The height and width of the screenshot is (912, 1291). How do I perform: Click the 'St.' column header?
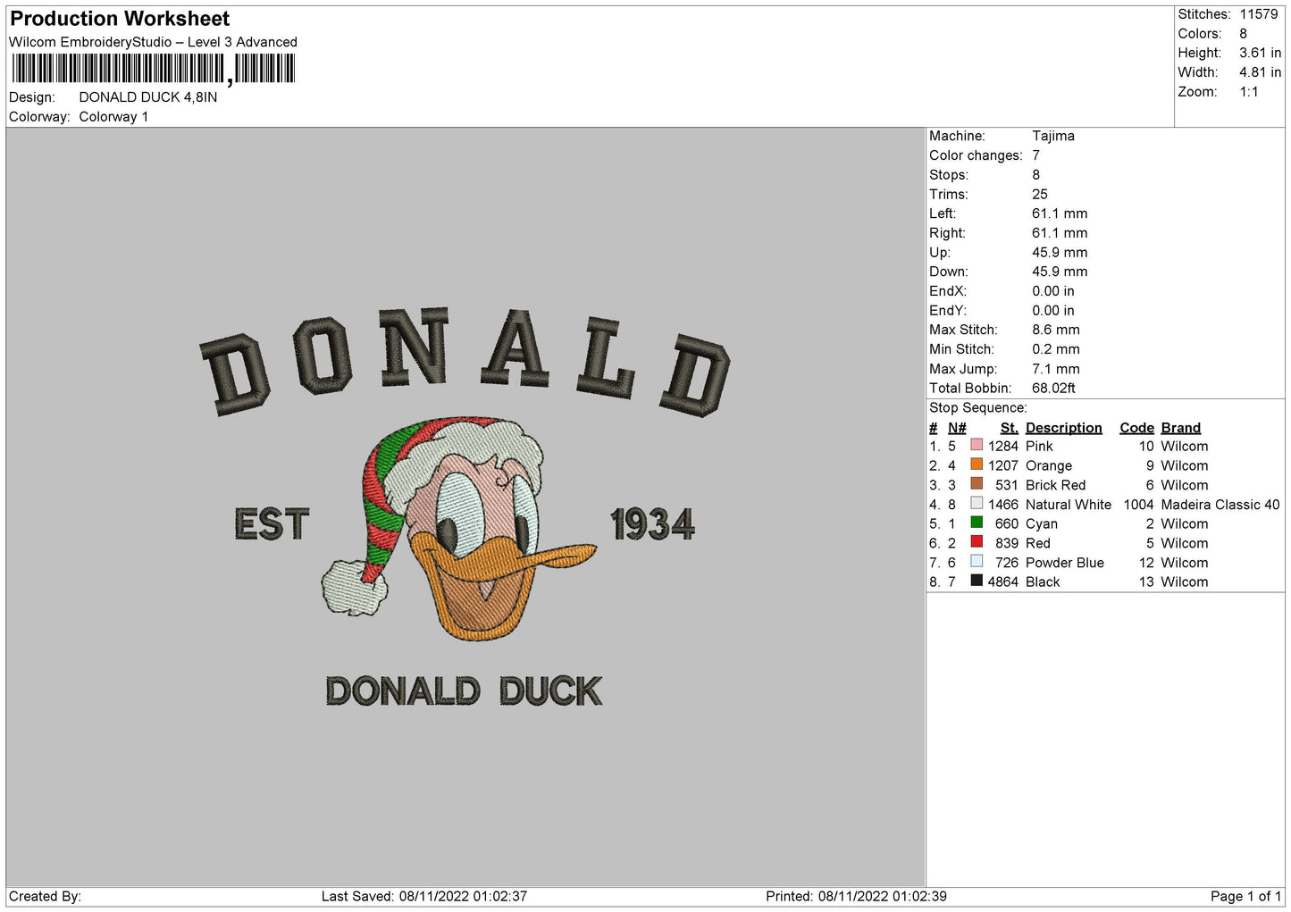1009,428
